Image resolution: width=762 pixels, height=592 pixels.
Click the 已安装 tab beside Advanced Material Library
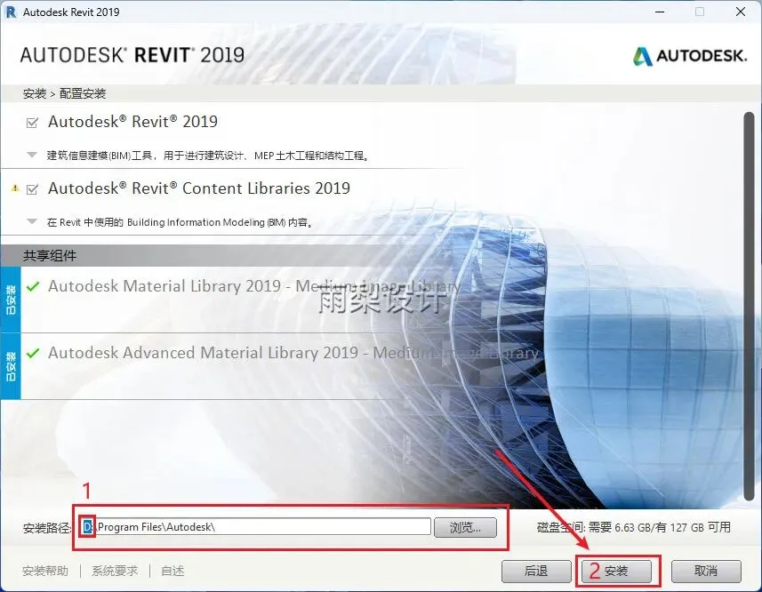click(10, 366)
